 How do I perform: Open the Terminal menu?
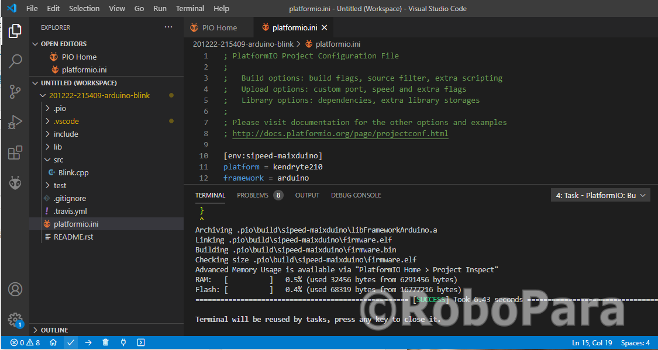[190, 9]
